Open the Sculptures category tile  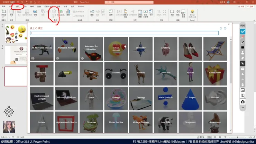[190, 122]
